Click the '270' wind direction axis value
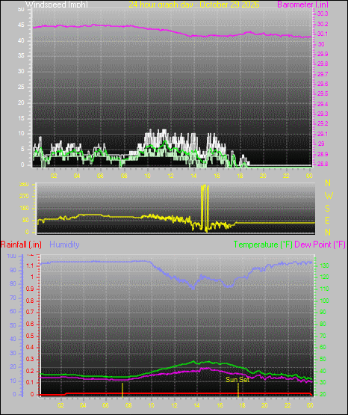The height and width of the screenshot is (415, 348). 24,197
